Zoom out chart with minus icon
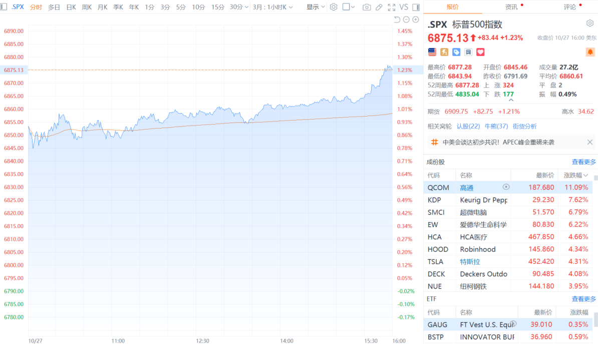 [407, 19]
